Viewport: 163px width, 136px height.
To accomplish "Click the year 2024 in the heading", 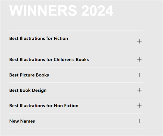I will [97, 10].
